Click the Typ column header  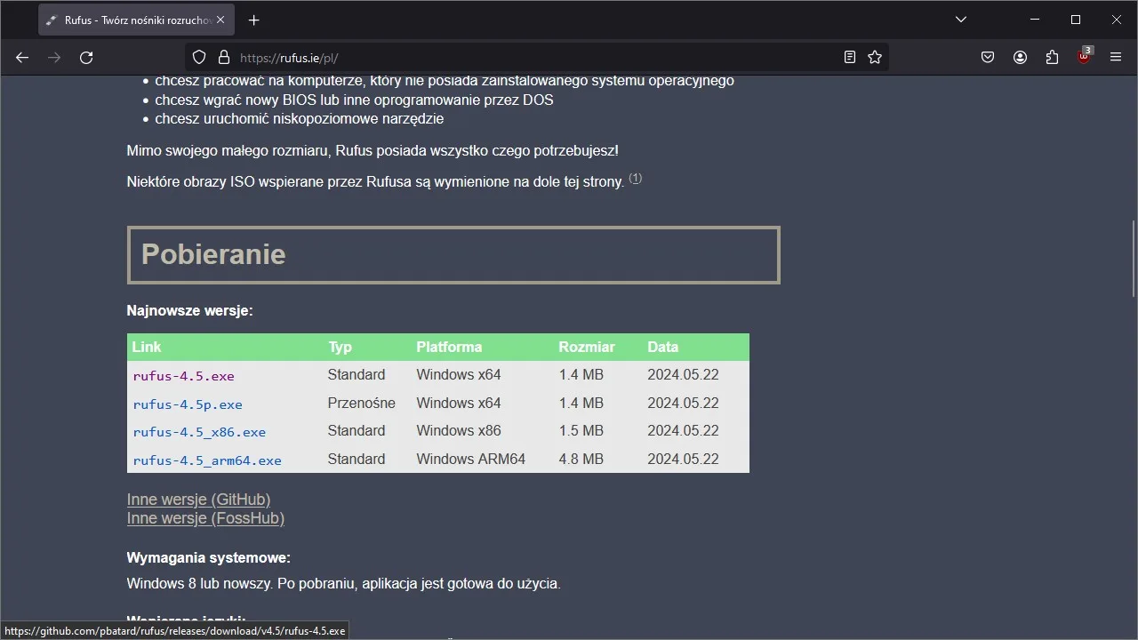point(341,347)
